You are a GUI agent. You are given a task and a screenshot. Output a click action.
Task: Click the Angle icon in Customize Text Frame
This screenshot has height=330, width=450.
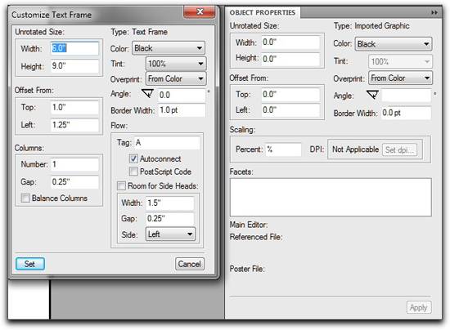pyautogui.click(x=147, y=93)
